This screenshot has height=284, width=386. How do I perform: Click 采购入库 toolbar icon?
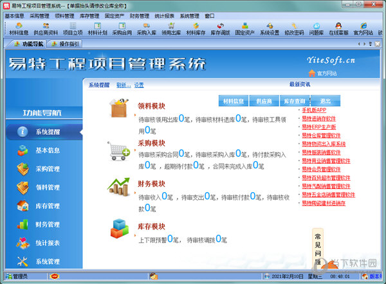click(147, 29)
